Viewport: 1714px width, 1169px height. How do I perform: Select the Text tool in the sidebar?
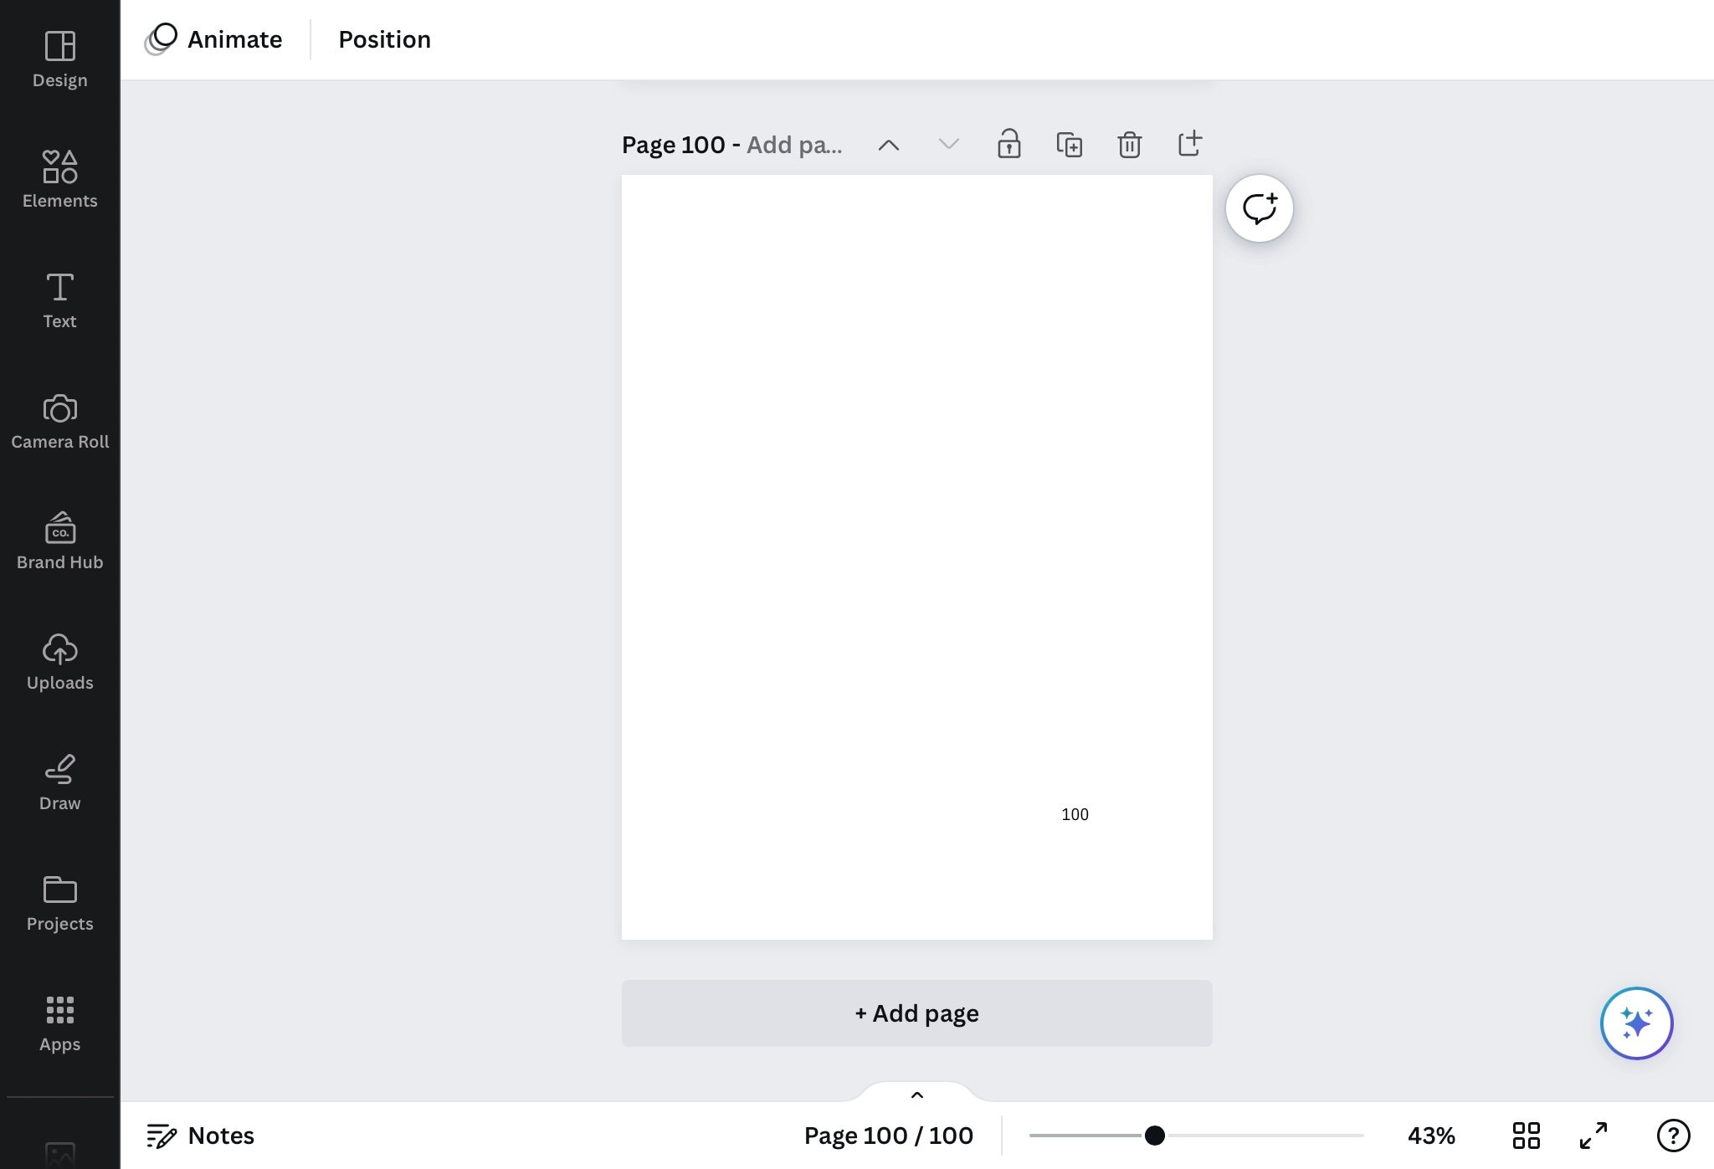pos(59,298)
